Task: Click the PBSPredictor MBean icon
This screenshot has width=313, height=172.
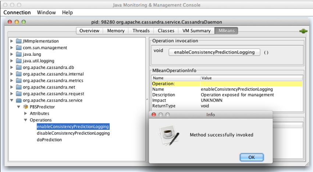Action: (x=26, y=107)
